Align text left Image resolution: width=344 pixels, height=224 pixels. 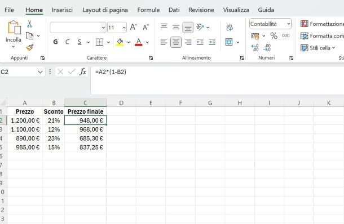(x=164, y=42)
